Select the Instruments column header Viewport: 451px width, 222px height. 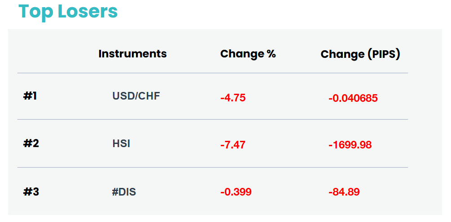pyautogui.click(x=132, y=53)
